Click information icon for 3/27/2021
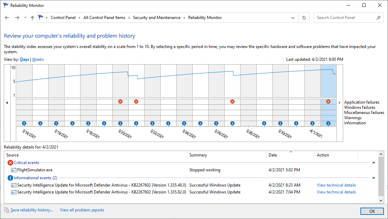 [232, 123]
